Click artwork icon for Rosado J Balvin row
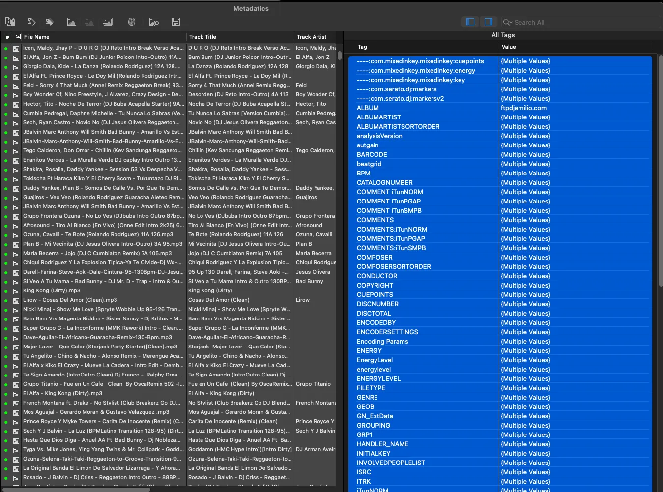 click(16, 478)
